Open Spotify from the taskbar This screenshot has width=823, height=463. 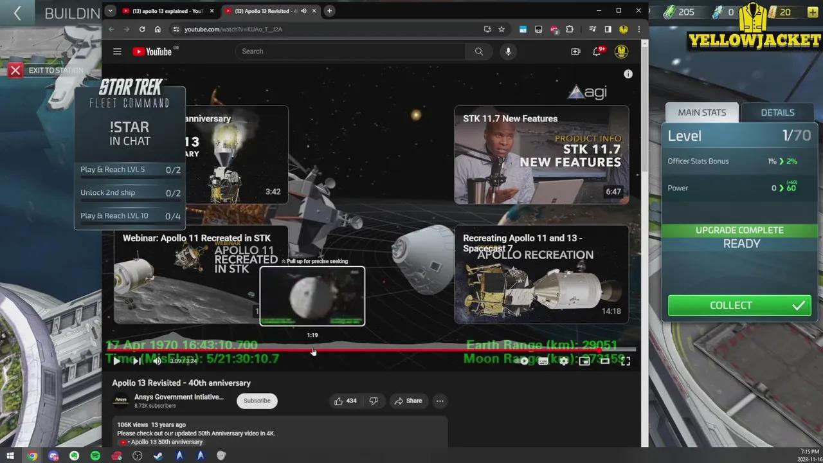pyautogui.click(x=95, y=456)
